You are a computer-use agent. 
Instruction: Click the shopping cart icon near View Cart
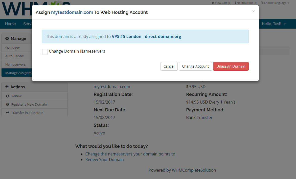(x=213, y=3)
